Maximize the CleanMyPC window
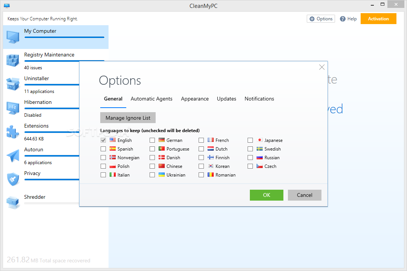Screen dimensions: 407x271 click(383, 4)
